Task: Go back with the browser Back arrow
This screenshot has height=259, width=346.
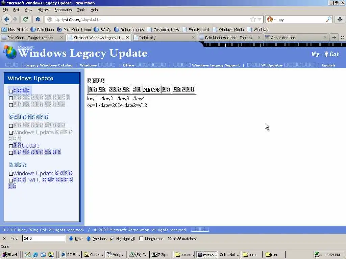Action: (7, 19)
